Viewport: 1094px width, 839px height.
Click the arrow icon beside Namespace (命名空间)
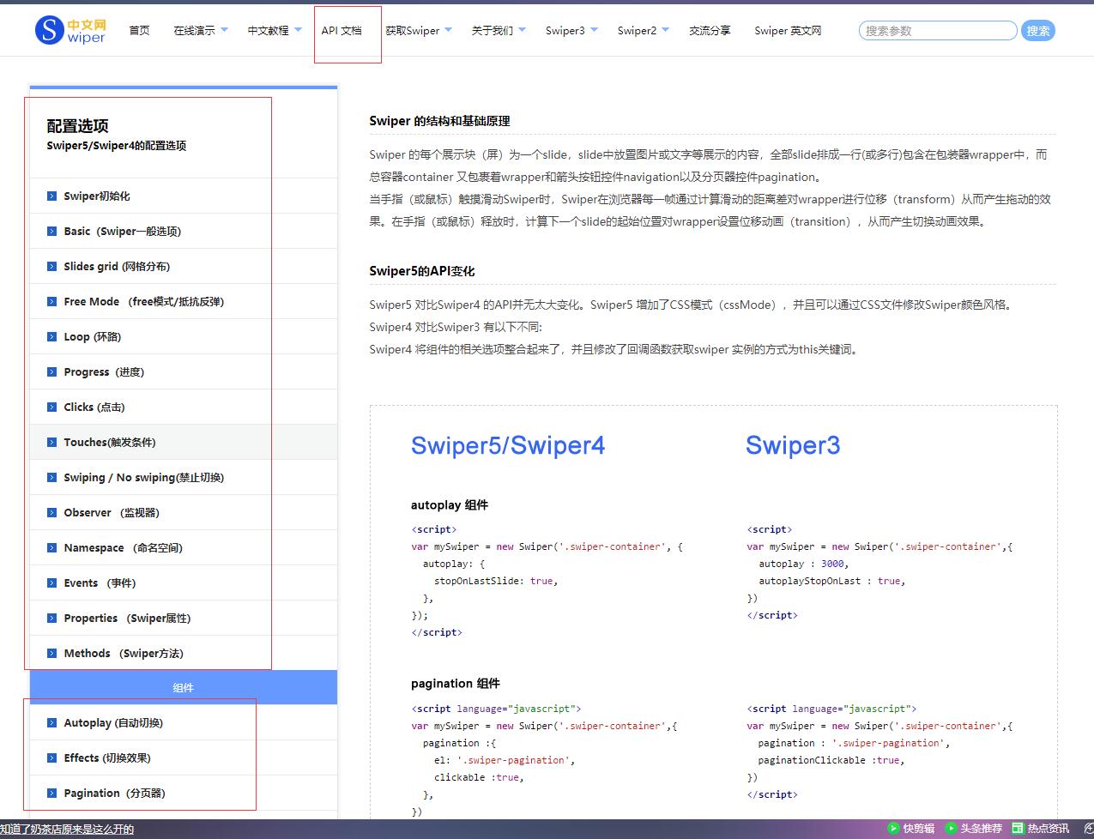click(52, 548)
